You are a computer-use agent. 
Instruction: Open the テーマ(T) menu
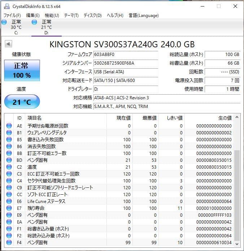[x=71, y=16]
